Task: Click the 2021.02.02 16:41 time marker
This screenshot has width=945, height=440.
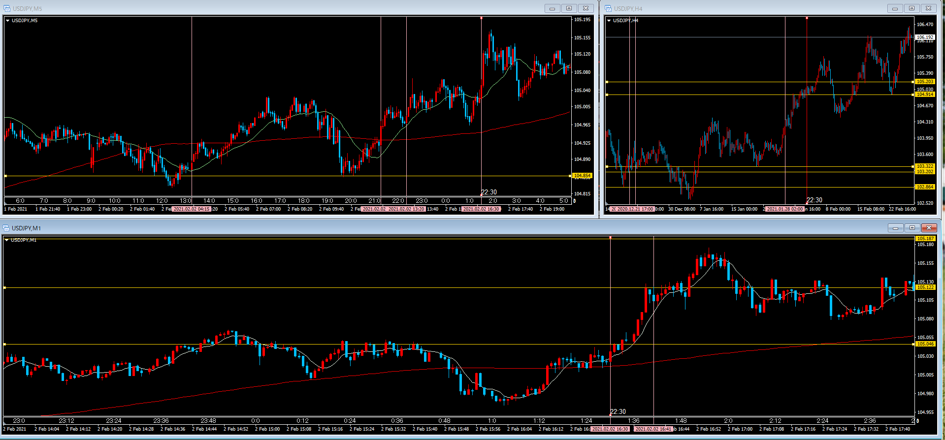Action: coord(653,429)
